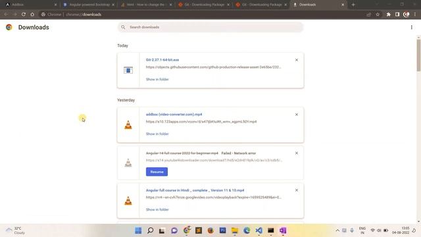This screenshot has height=237, width=421.
Task: Click the Chrome taskbar icon
Action: (187, 230)
